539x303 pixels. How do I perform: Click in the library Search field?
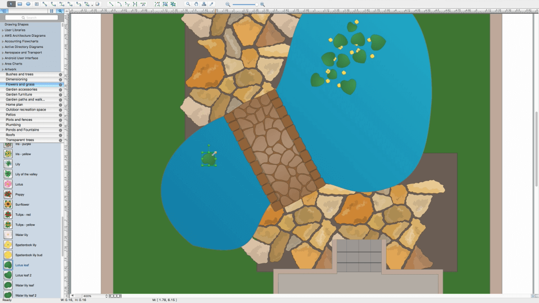pyautogui.click(x=32, y=17)
